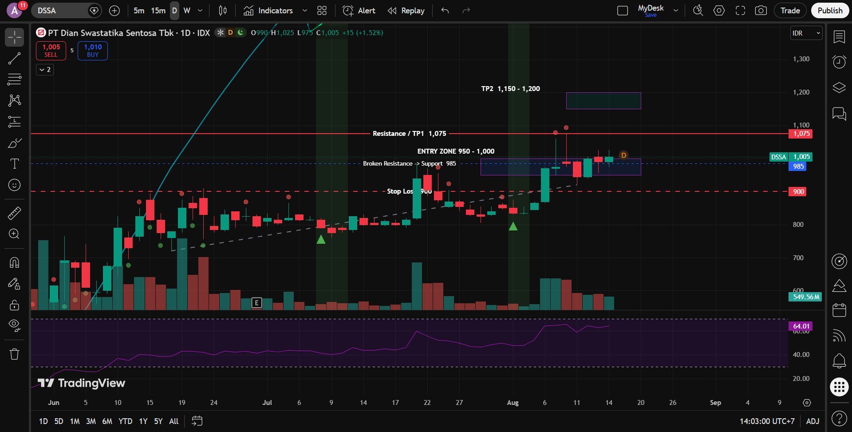The width and height of the screenshot is (852, 432).
Task: Select the text annotation tool
Action: [14, 164]
